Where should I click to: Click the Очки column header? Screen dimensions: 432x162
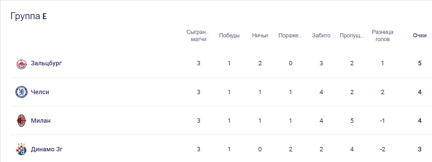[x=419, y=35]
